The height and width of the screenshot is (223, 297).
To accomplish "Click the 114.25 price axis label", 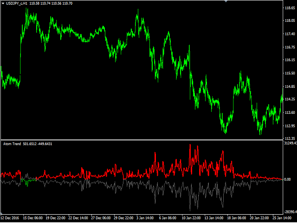I will (290, 99).
